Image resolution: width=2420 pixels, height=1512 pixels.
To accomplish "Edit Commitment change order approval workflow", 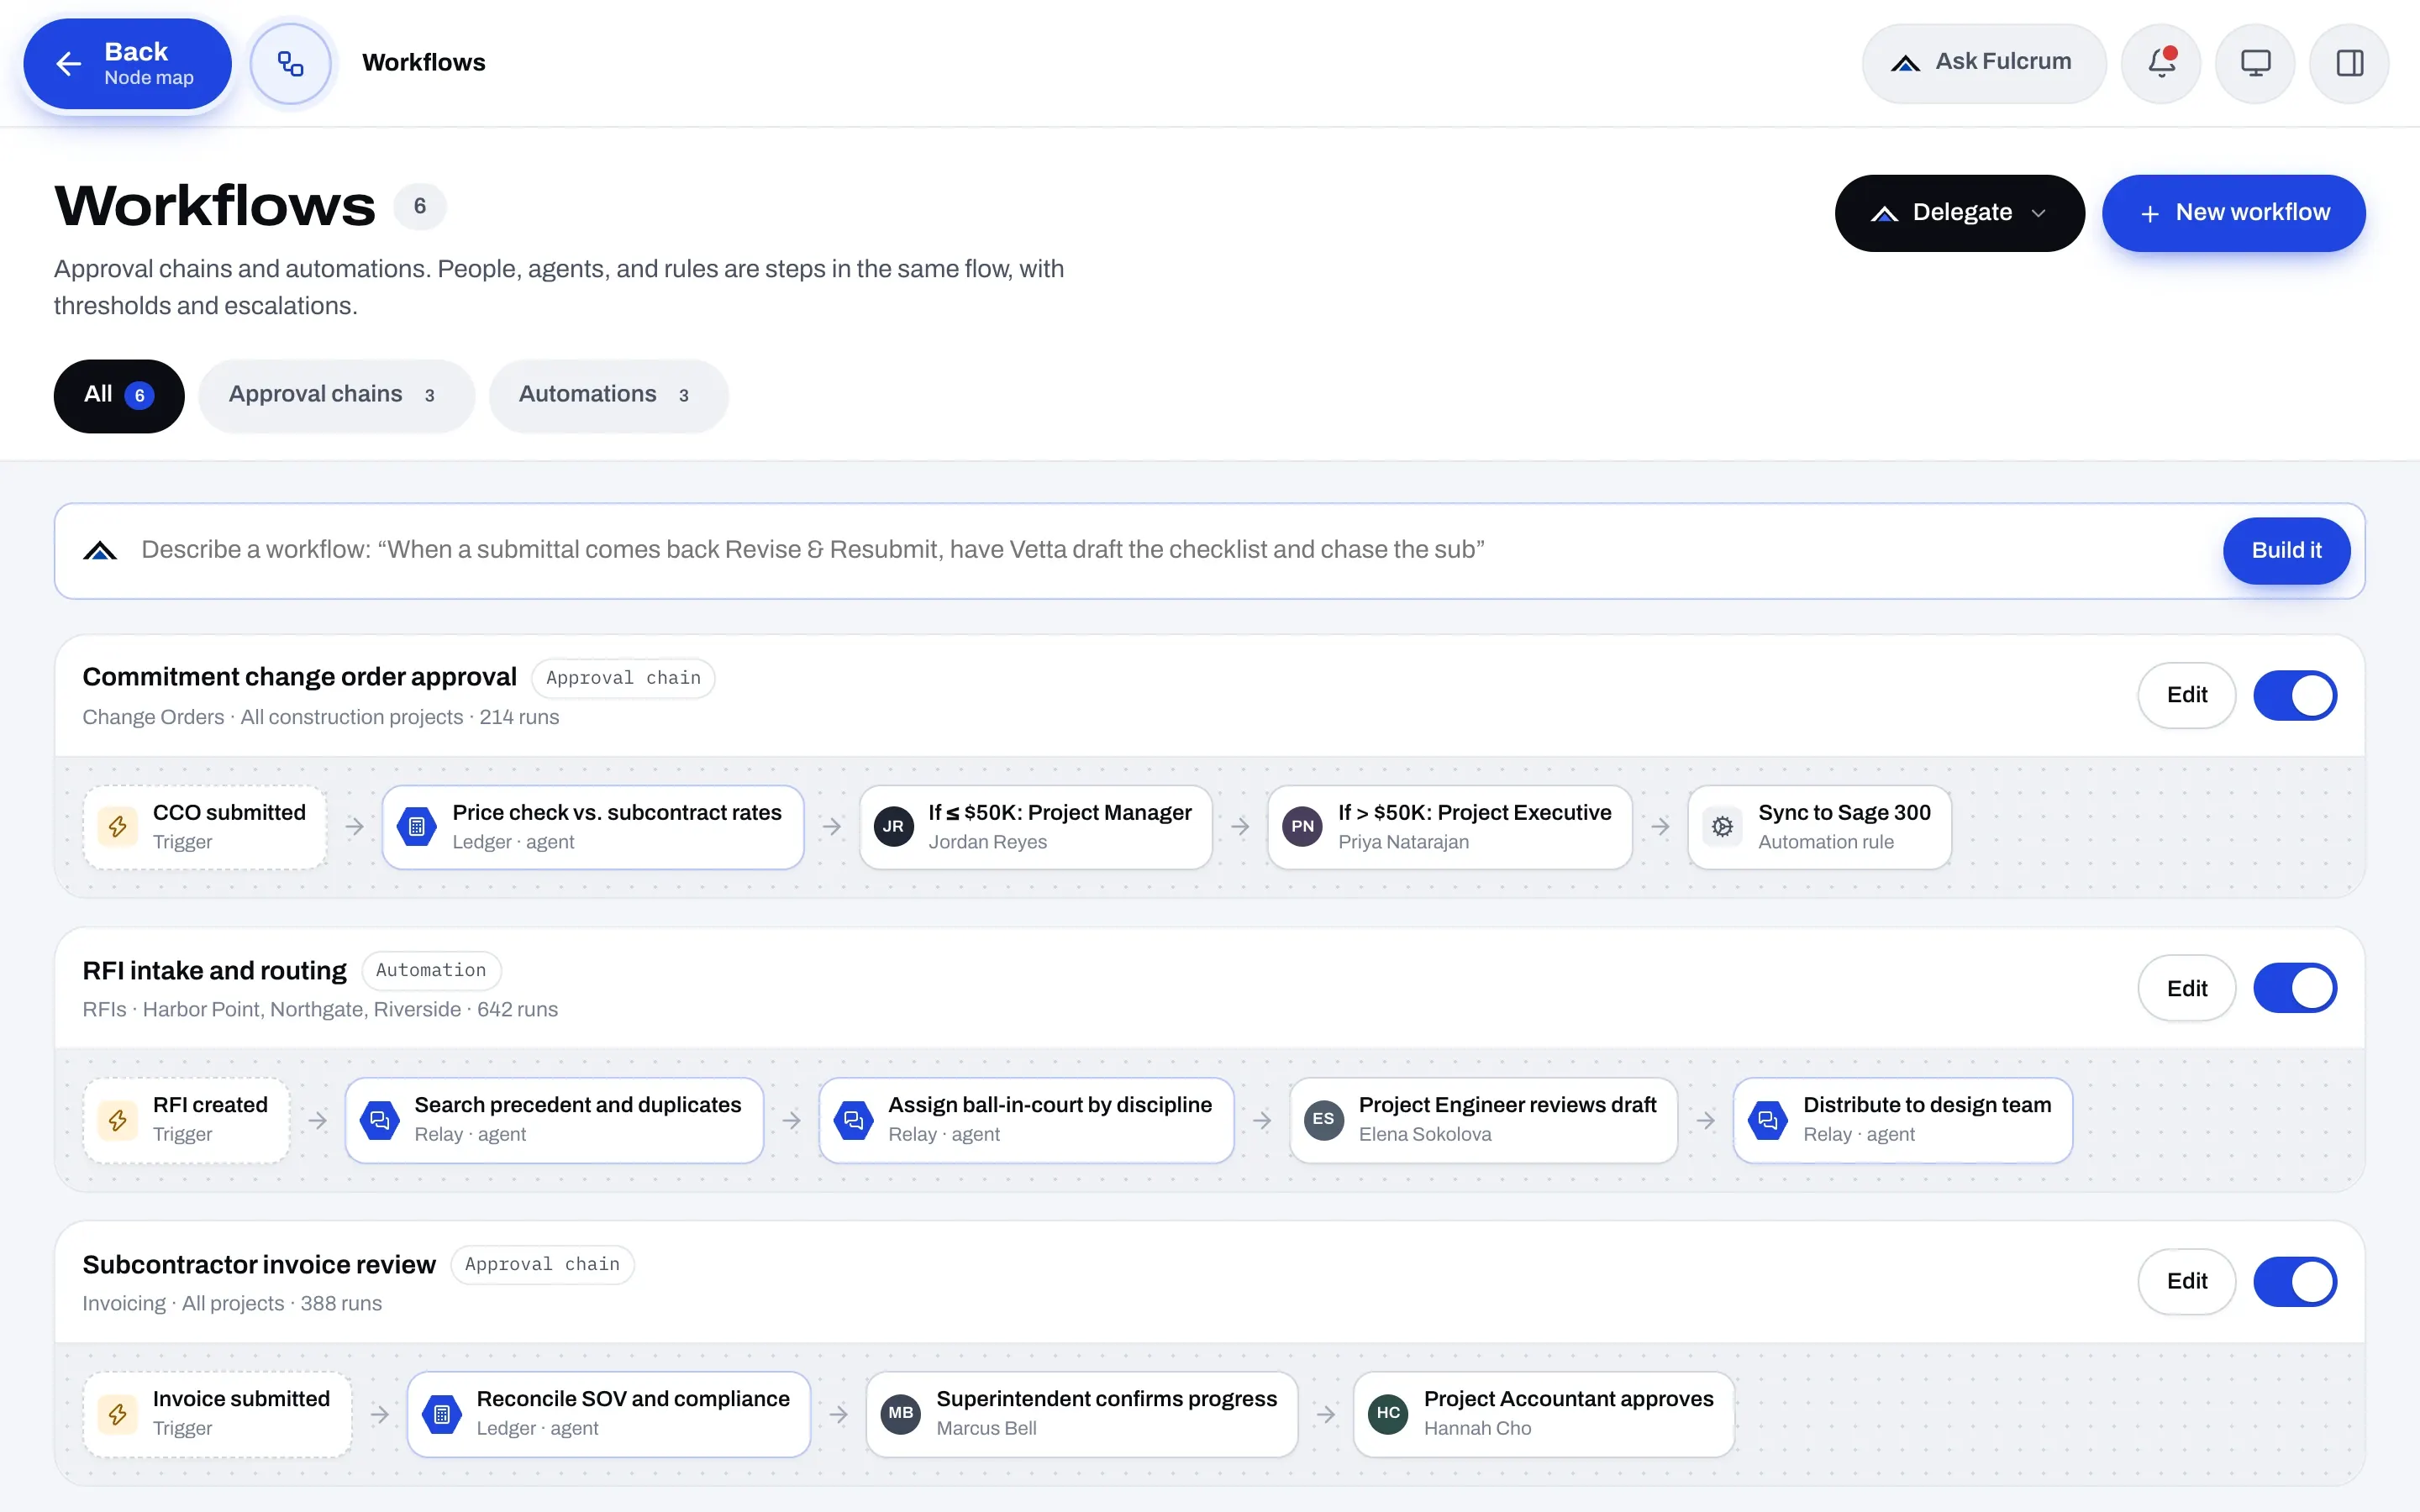I will coord(2186,695).
